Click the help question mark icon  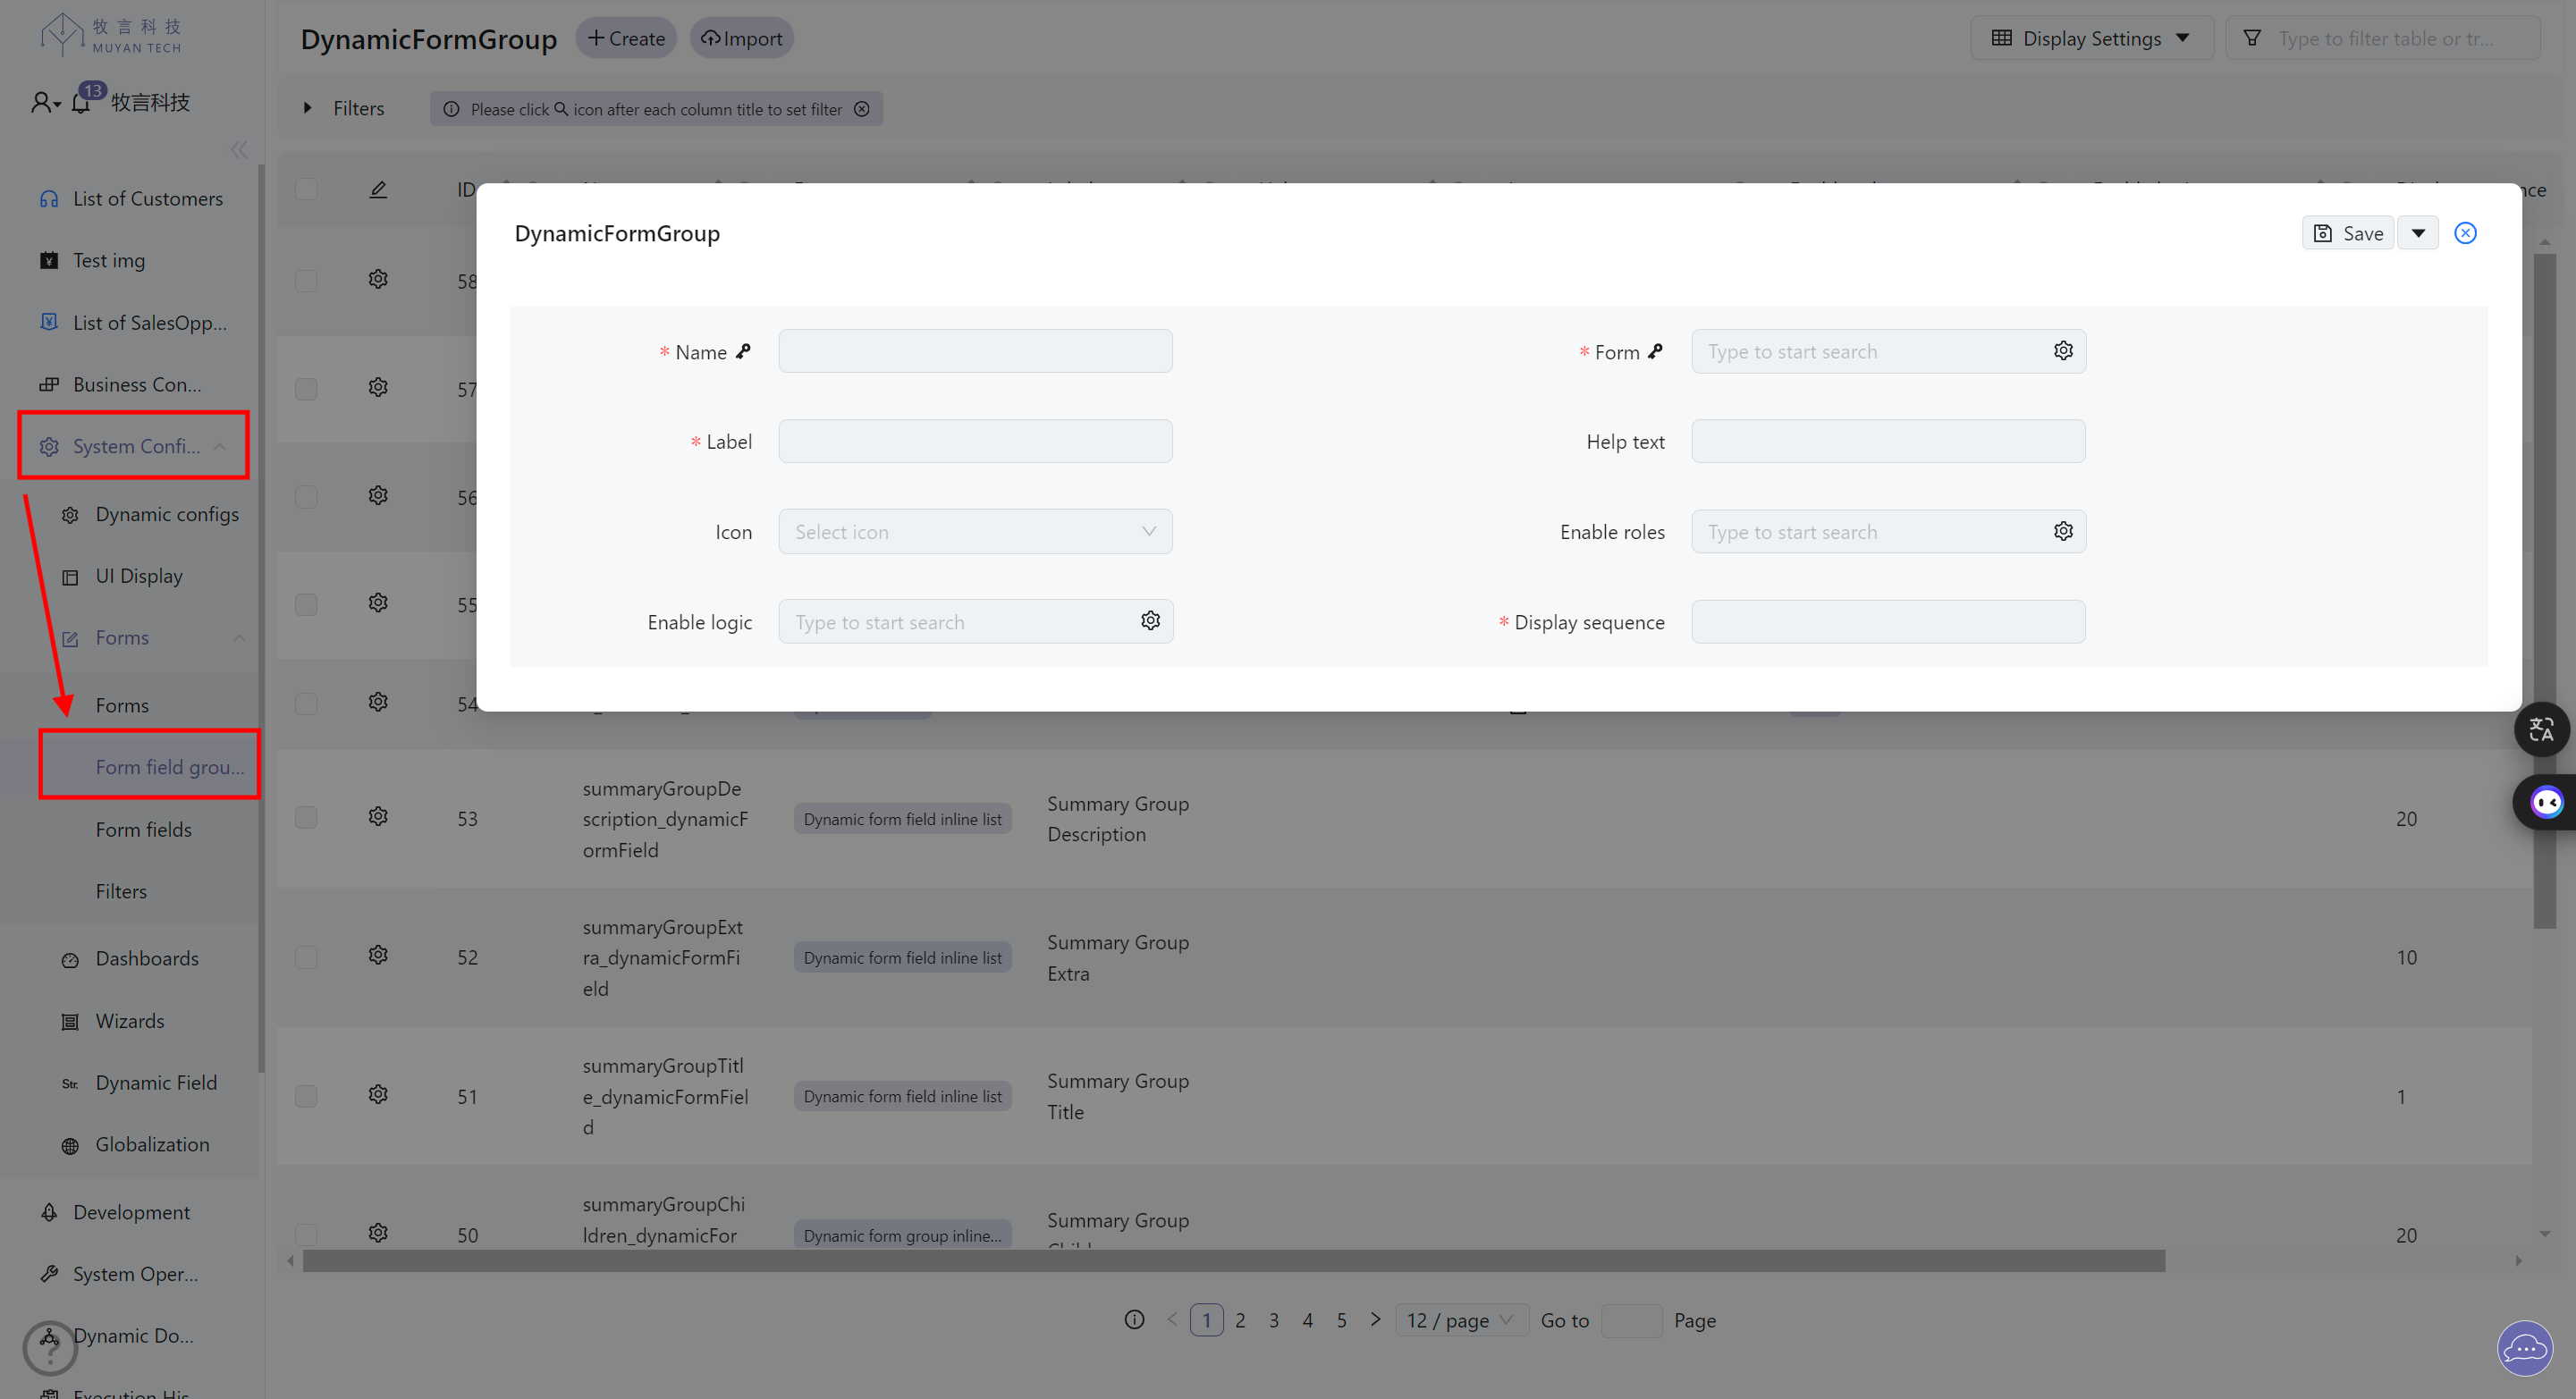(50, 1351)
